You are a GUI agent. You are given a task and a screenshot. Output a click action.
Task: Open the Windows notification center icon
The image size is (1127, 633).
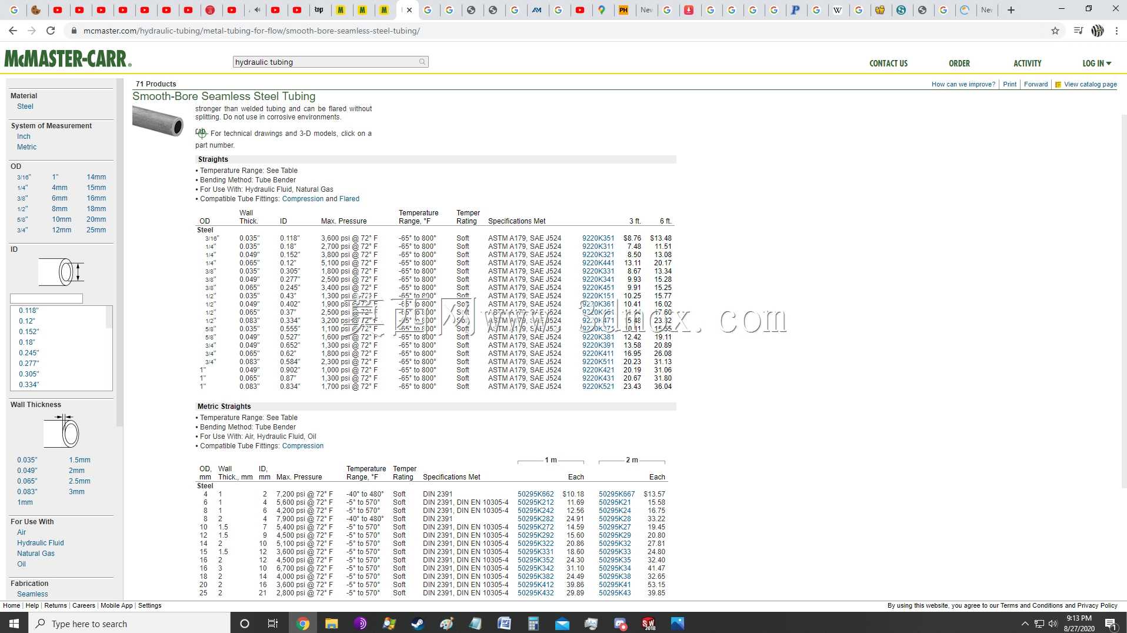tap(1111, 624)
